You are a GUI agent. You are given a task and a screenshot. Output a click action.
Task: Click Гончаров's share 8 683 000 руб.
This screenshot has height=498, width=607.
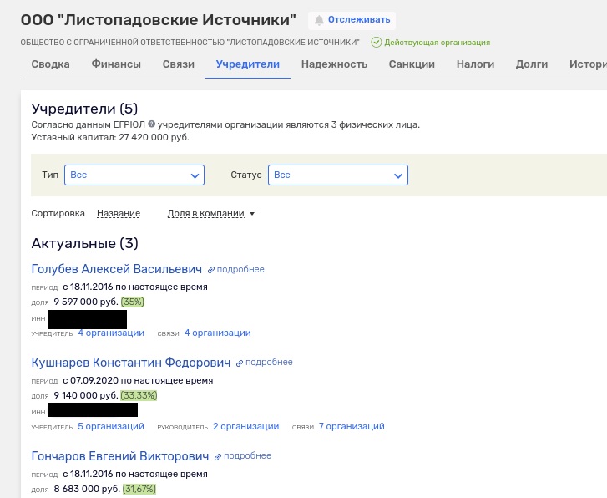87,489
